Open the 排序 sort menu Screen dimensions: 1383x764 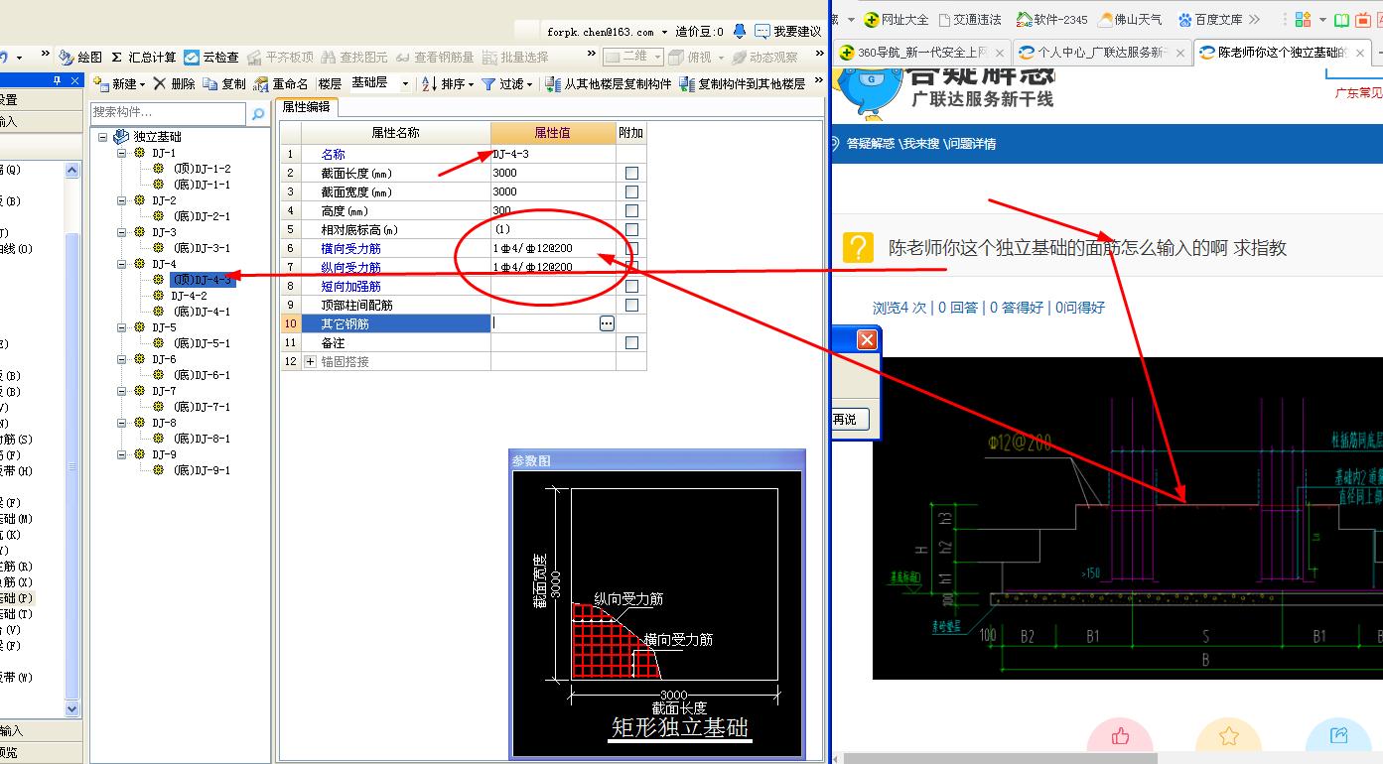tap(448, 84)
